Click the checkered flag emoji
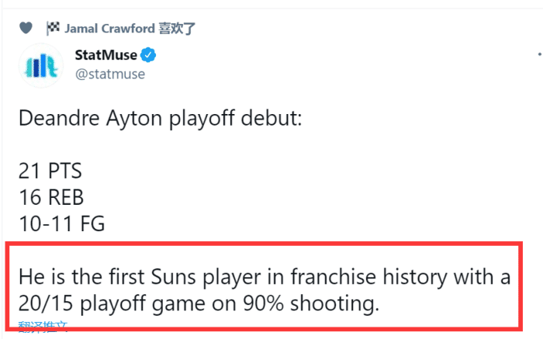Image resolution: width=543 pixels, height=339 pixels. tap(53, 29)
